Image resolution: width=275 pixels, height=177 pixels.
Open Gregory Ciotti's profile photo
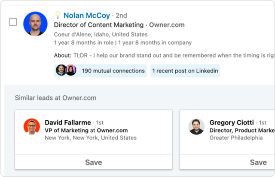click(x=196, y=126)
